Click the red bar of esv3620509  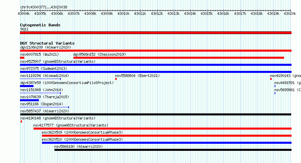coord(167,136)
